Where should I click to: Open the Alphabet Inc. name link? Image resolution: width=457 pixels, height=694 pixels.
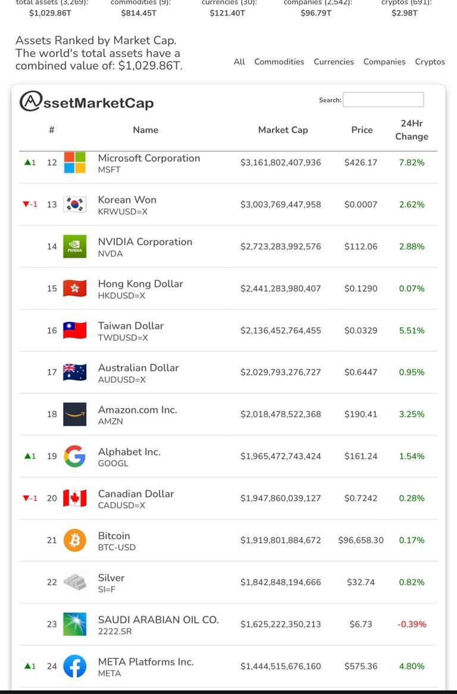coord(129,451)
